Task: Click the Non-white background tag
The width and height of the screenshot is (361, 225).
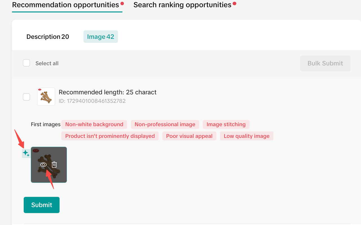Action: (94, 124)
